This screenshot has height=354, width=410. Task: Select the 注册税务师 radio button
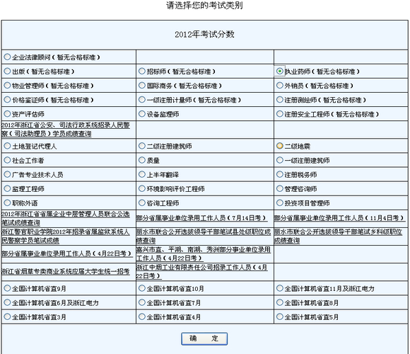tap(280, 174)
